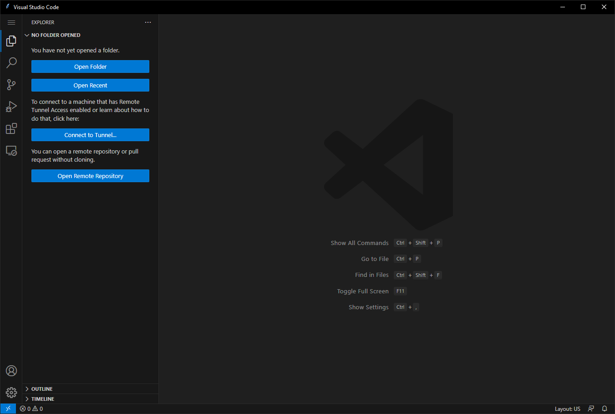Expand the TIMELINE section
Viewport: 615px width, 414px height.
42,399
